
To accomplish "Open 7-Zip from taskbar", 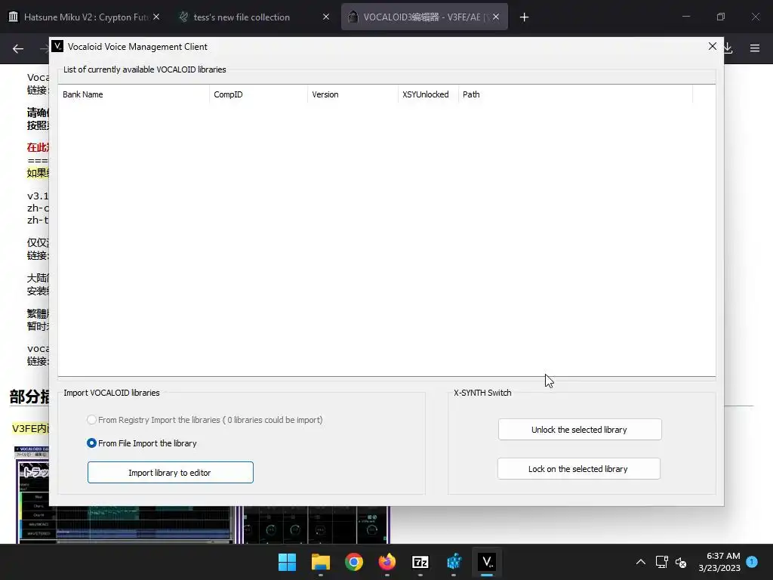I will point(420,562).
